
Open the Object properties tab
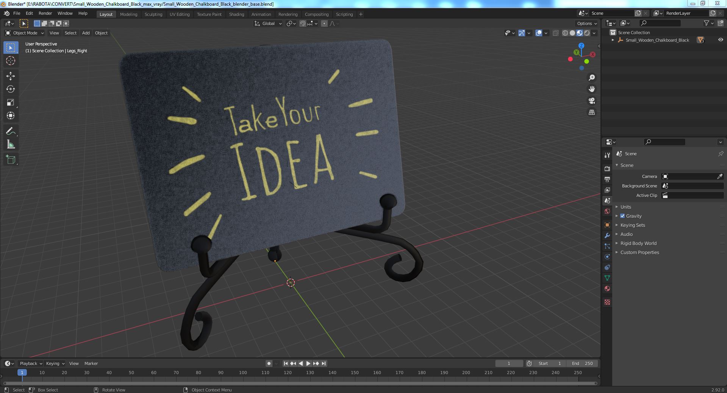click(607, 225)
